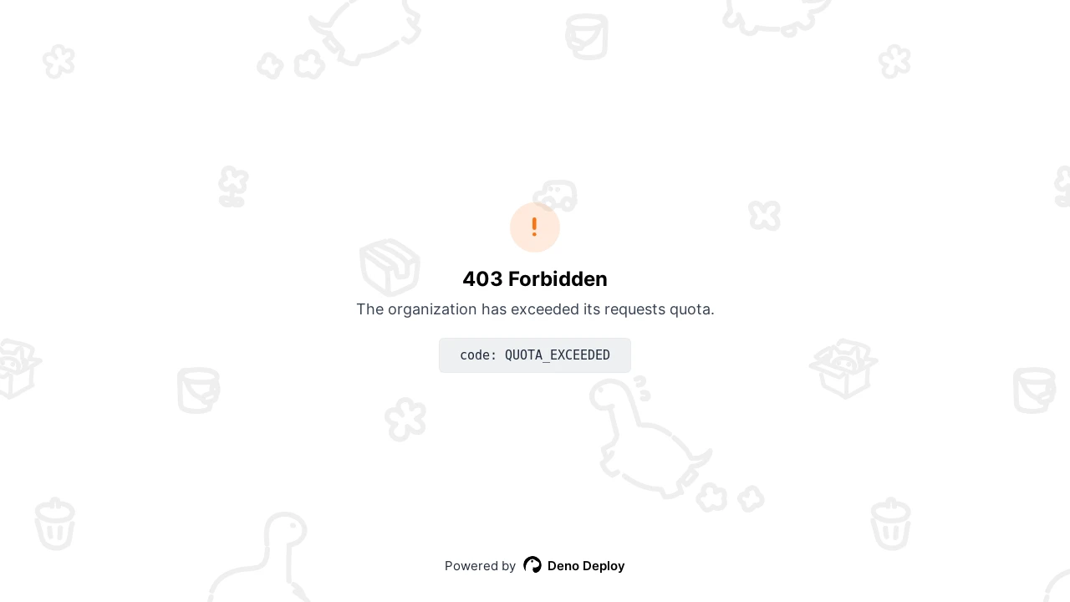Screen dimensions: 1070x602
Task: Click the trash can outline left of Powered by
Action: tap(55, 524)
